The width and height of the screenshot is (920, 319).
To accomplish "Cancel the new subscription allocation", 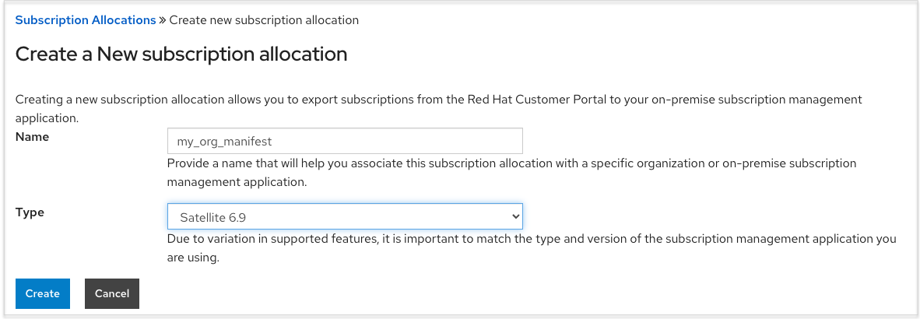I will (x=112, y=293).
